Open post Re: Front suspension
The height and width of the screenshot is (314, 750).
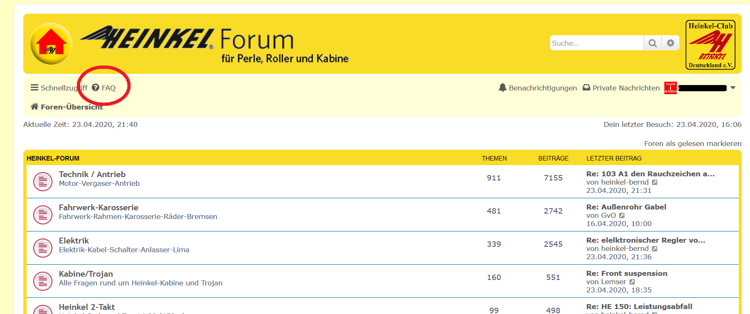click(627, 273)
